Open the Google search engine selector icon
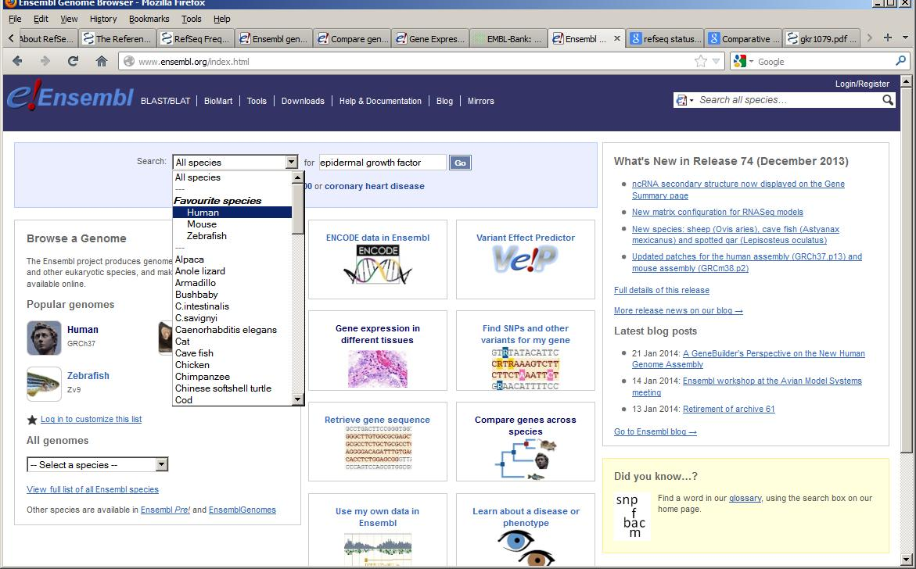 (743, 61)
